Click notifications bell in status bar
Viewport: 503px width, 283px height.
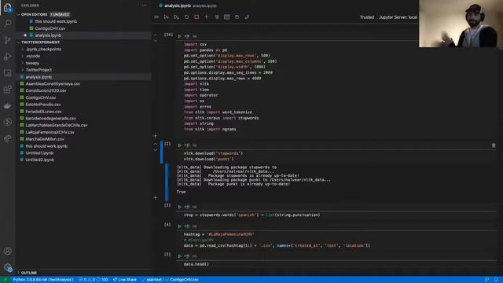click(496, 280)
